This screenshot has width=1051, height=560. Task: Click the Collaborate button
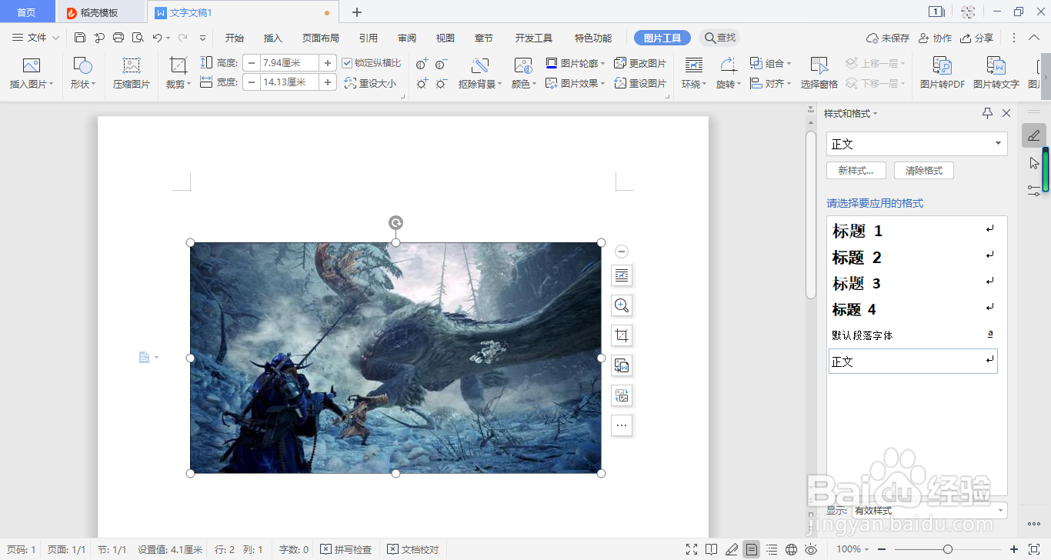(x=935, y=38)
